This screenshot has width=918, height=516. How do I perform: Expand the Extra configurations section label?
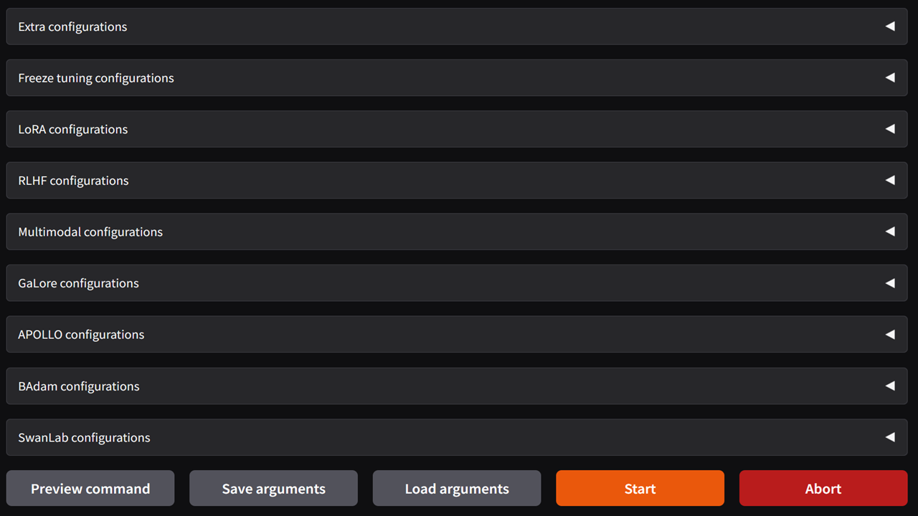[x=72, y=27]
